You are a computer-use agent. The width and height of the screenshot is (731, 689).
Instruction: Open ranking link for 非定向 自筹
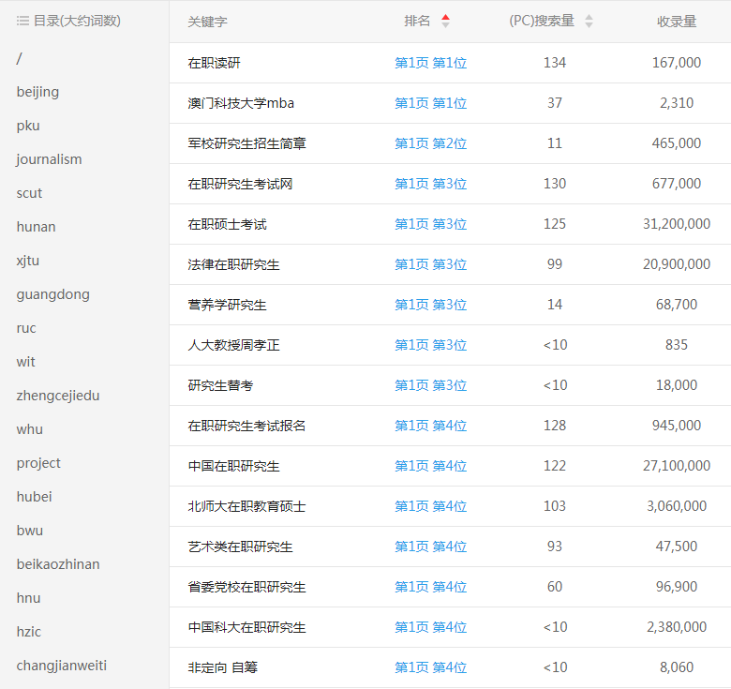(x=430, y=667)
